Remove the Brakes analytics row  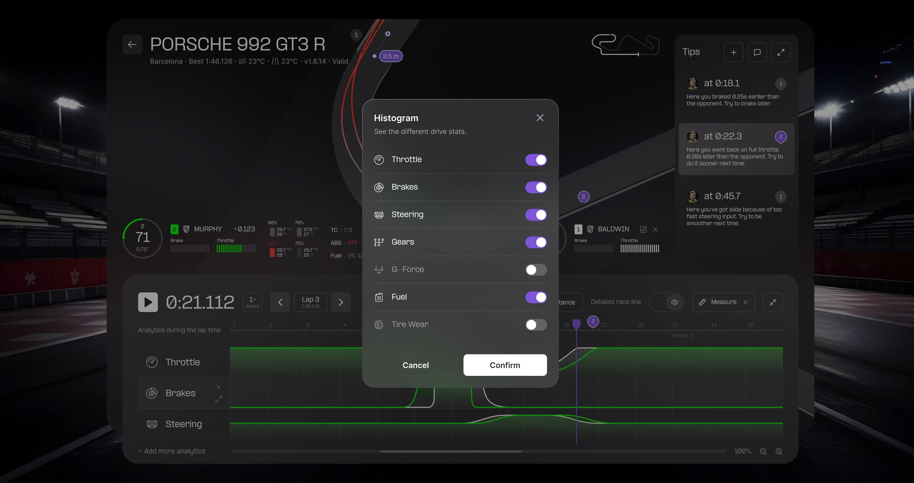pos(219,387)
